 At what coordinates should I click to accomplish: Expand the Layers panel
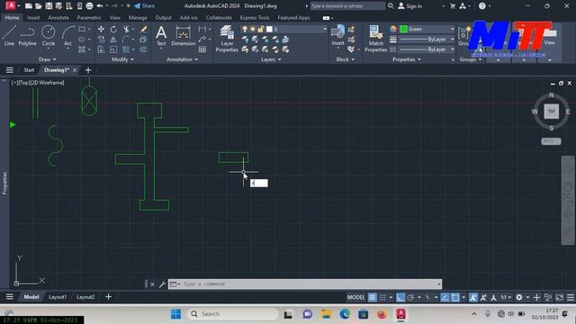[x=271, y=59]
